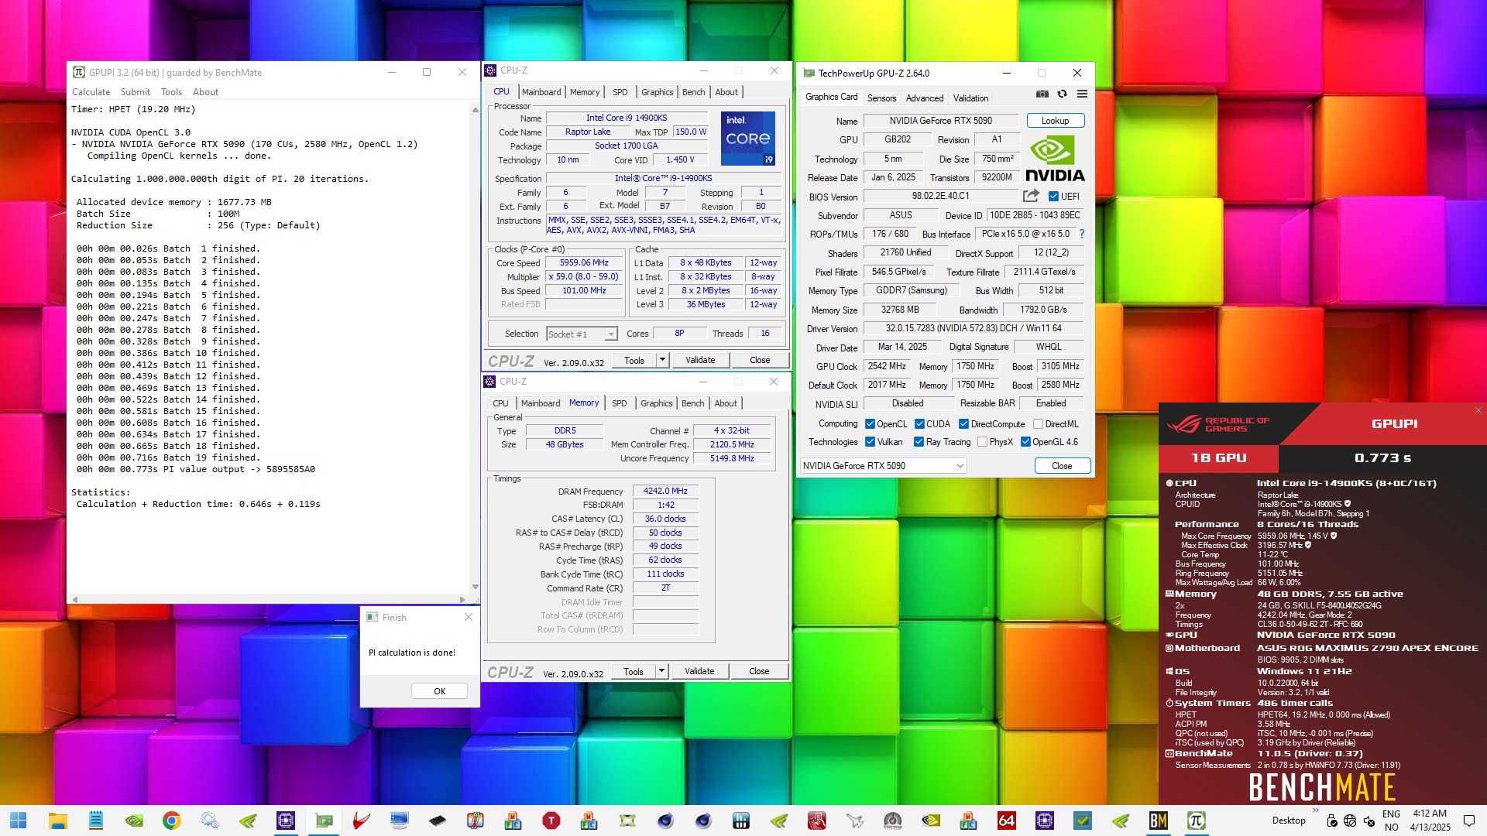The height and width of the screenshot is (836, 1487).
Task: Open the Windows Start menu
Action: [19, 821]
